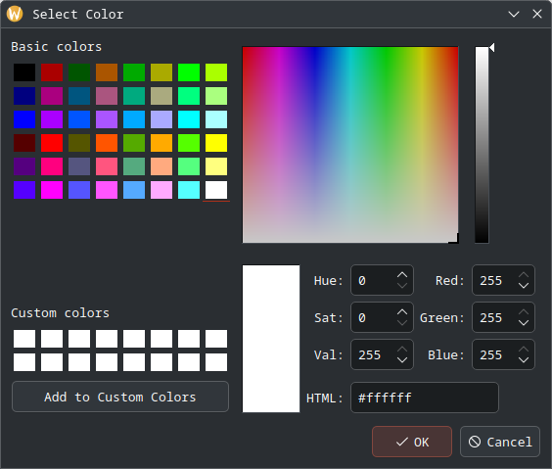552x469 pixels.
Task: Confirm the color with OK button
Action: [412, 442]
